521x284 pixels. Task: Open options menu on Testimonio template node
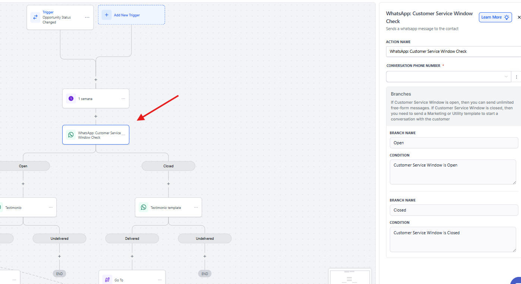[196, 207]
